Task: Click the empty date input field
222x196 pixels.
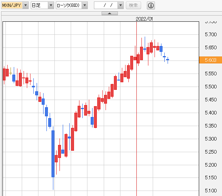Action: [x=106, y=5]
